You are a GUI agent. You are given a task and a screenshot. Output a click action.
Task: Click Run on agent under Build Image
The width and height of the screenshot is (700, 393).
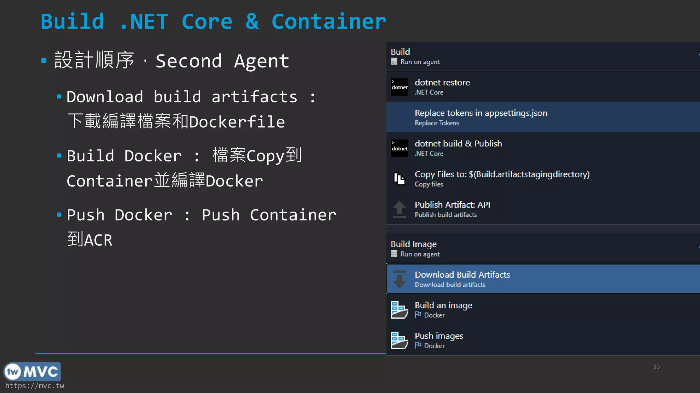point(420,254)
